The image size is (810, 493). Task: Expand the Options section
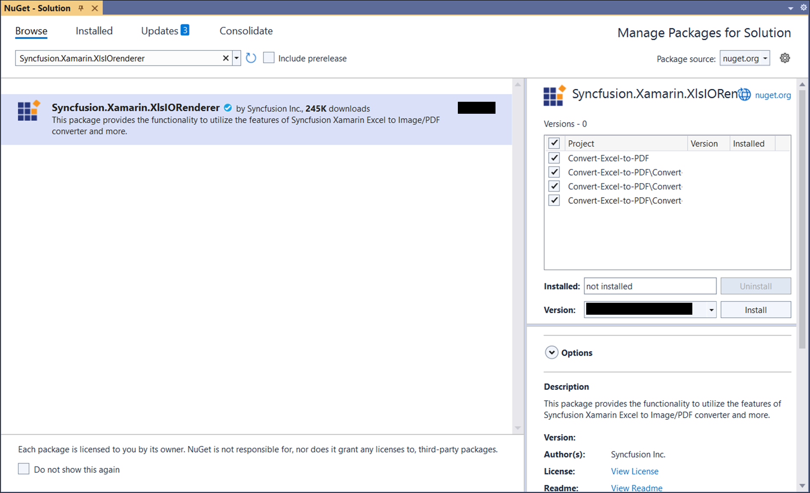point(552,352)
